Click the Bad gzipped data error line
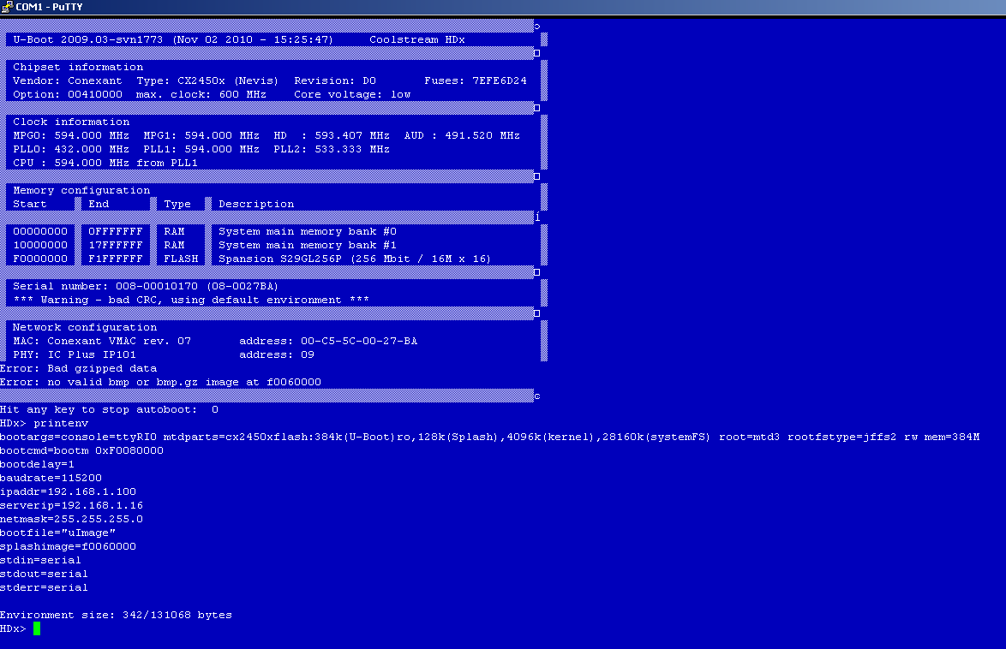This screenshot has width=1006, height=649. pos(78,368)
